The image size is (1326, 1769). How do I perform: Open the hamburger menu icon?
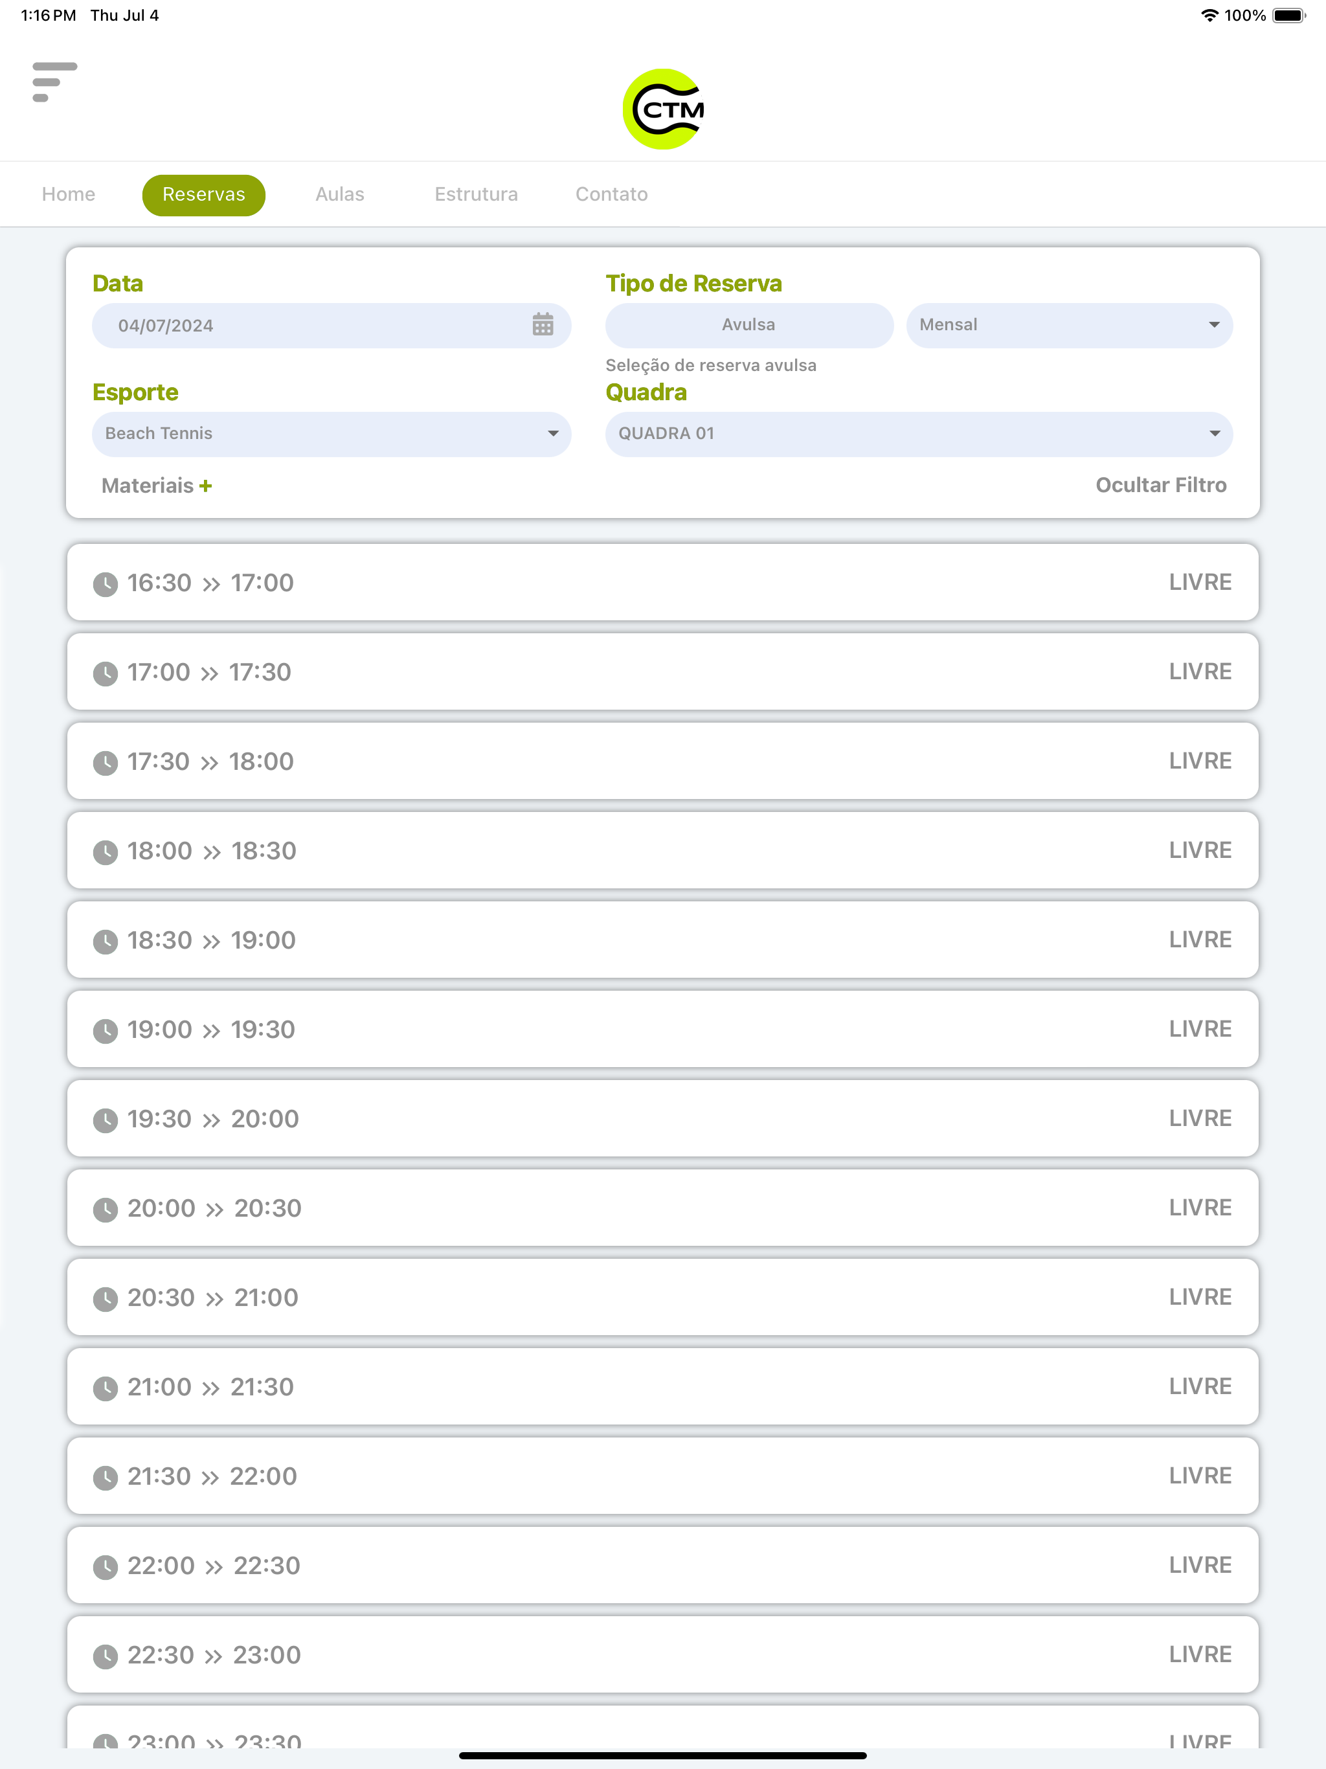pos(54,82)
